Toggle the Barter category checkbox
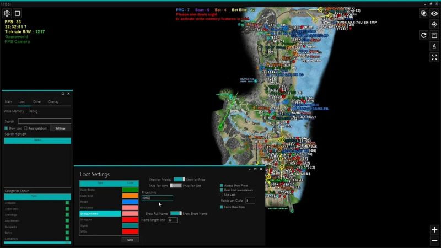This screenshot has width=441, height=248. point(67,233)
